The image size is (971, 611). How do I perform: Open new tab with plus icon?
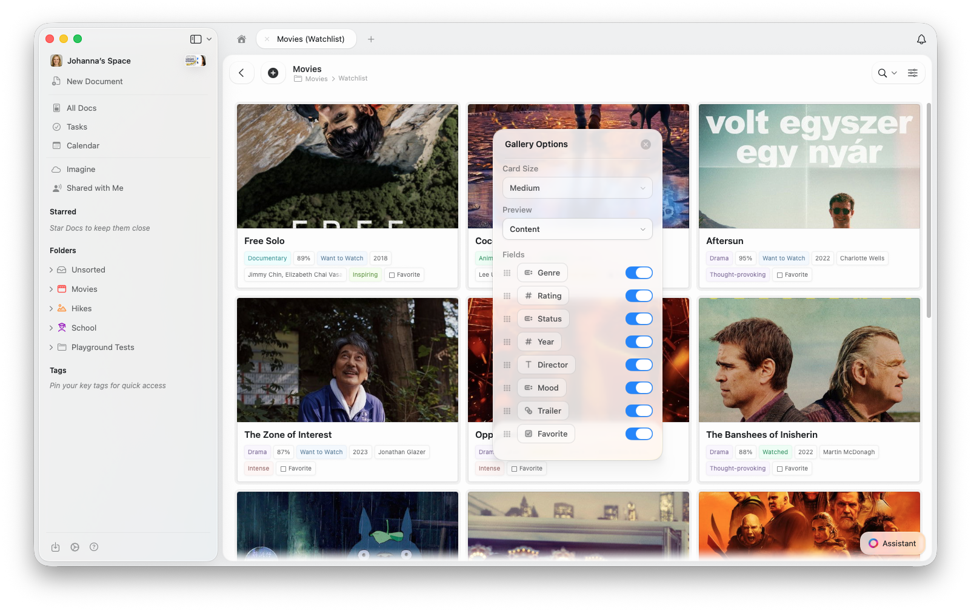[x=371, y=39]
